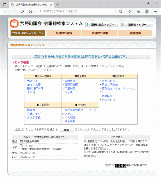Click the ■文教関係 column header
The image size is (161, 183).
pyautogui.click(x=43, y=105)
